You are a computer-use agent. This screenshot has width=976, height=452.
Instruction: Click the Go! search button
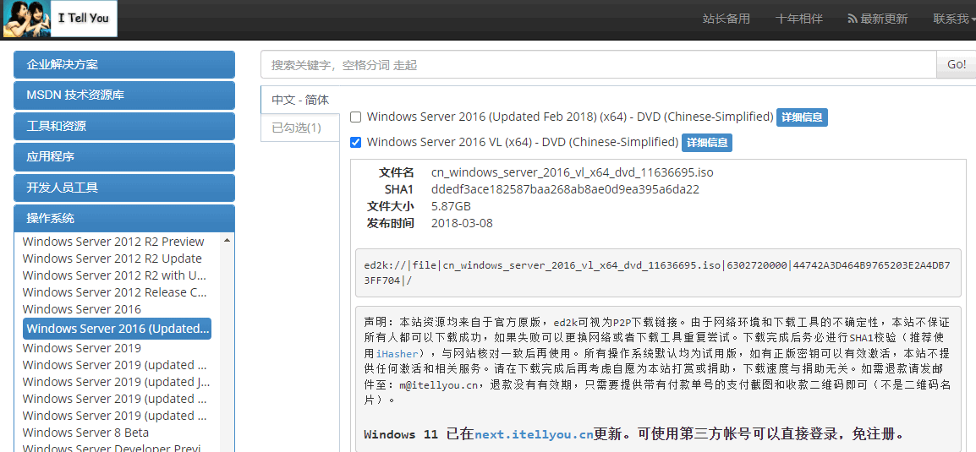956,65
